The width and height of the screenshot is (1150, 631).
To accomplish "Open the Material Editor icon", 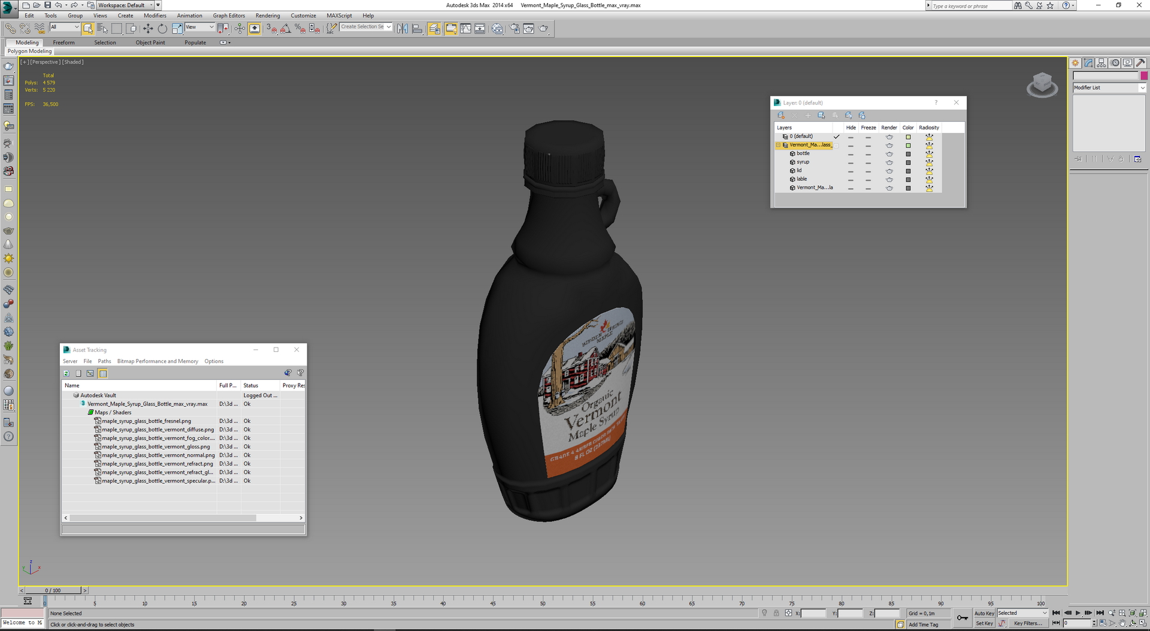I will 497,28.
